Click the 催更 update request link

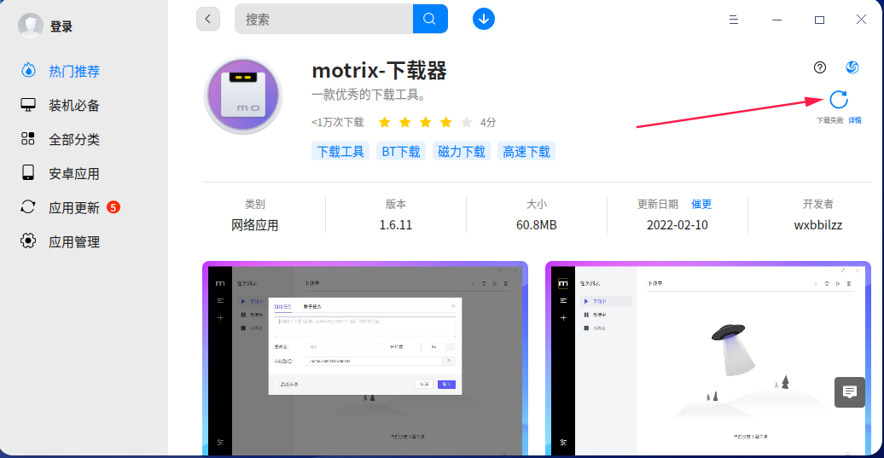[x=701, y=204]
